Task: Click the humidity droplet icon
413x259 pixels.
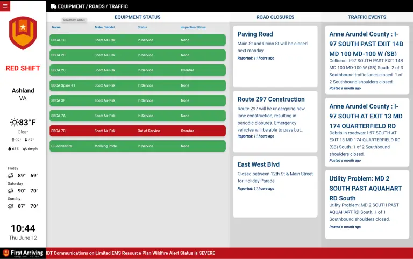Action: point(10,149)
